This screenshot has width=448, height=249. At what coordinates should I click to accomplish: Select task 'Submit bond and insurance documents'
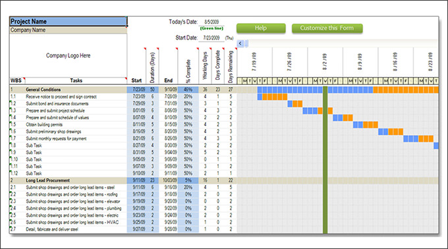click(57, 103)
